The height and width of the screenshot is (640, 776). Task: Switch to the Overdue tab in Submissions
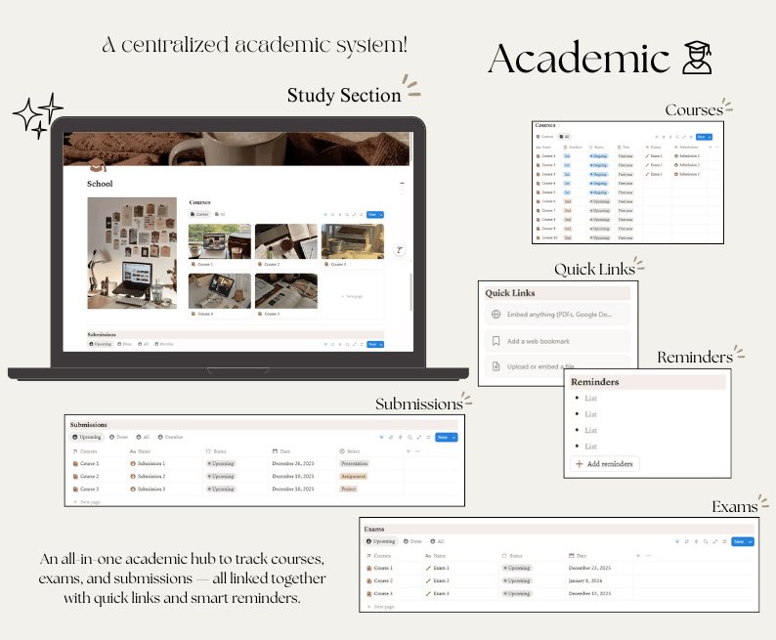[x=171, y=437]
